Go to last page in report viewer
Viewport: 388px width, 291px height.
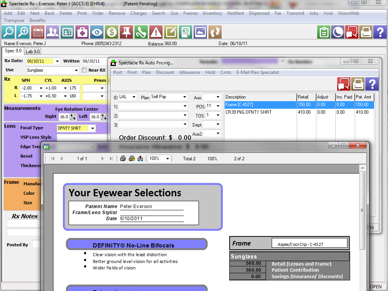click(x=111, y=159)
